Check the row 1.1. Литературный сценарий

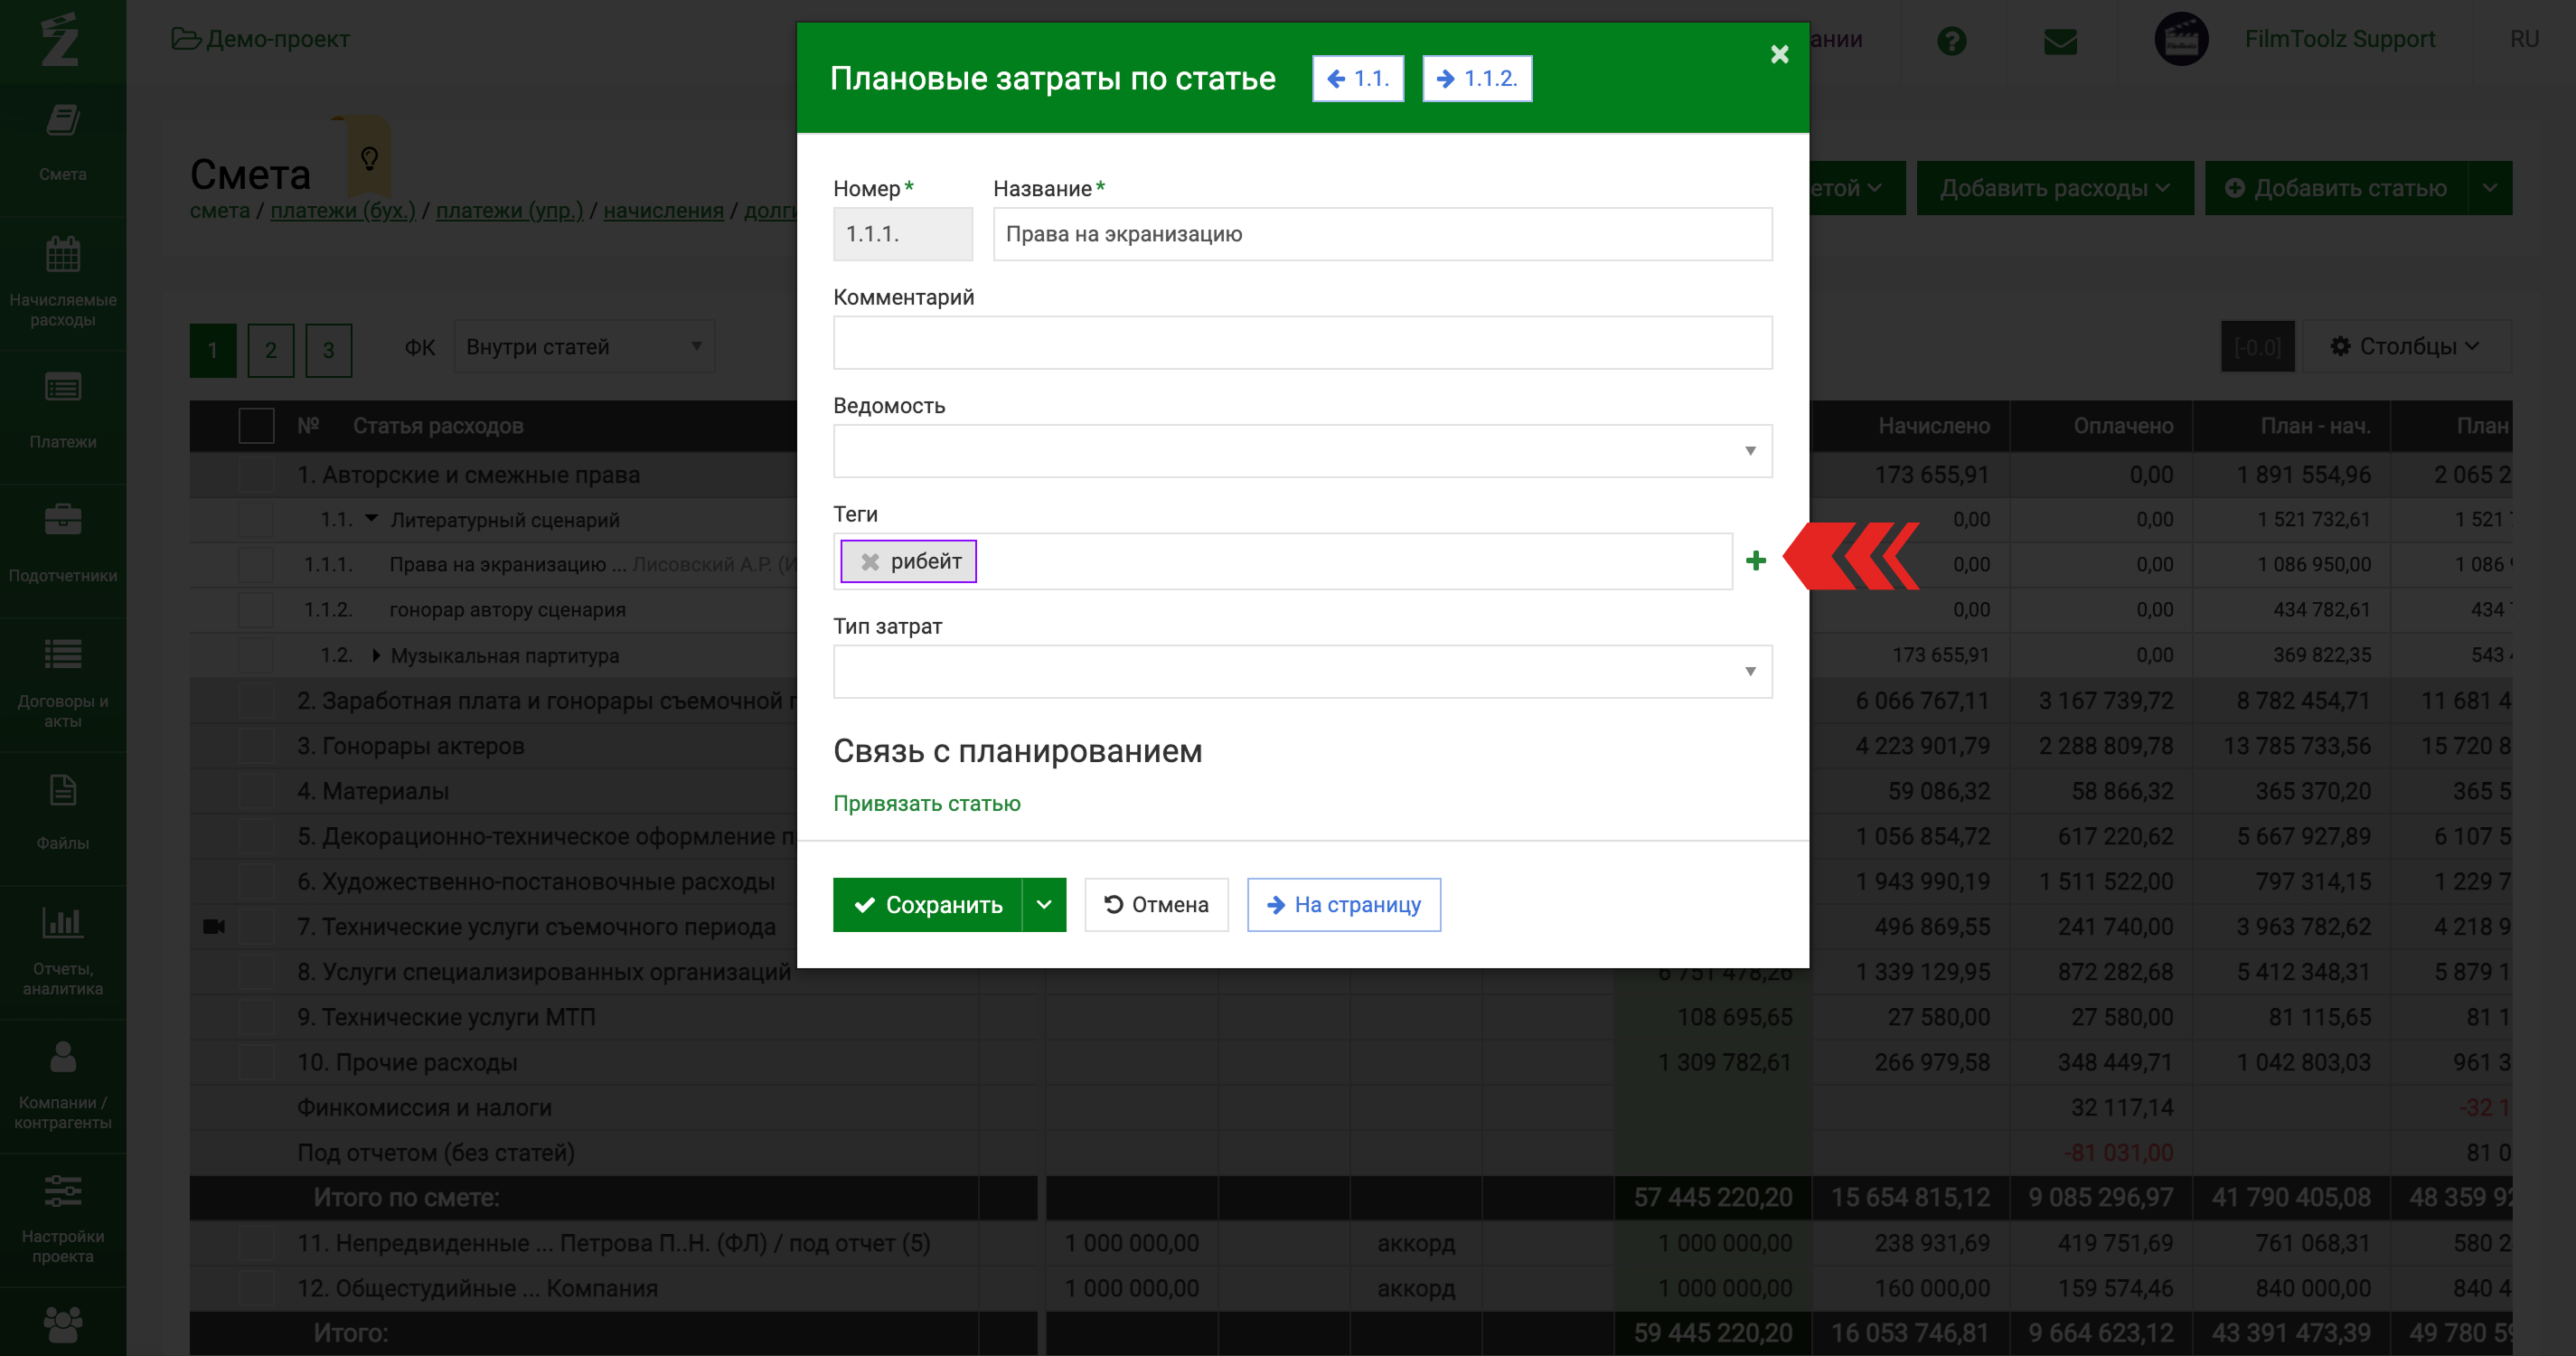256,520
